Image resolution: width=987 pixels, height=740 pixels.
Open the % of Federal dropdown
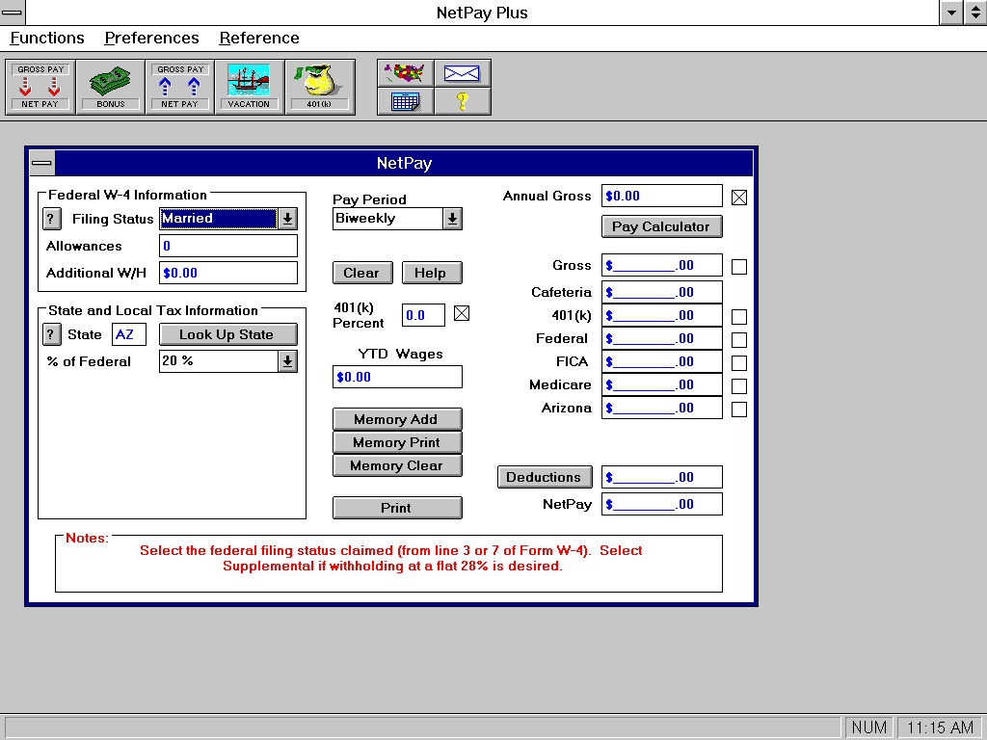coord(287,361)
